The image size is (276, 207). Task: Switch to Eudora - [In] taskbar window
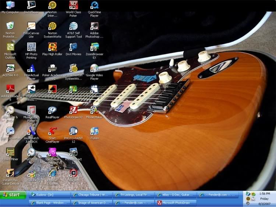[x=49, y=195]
